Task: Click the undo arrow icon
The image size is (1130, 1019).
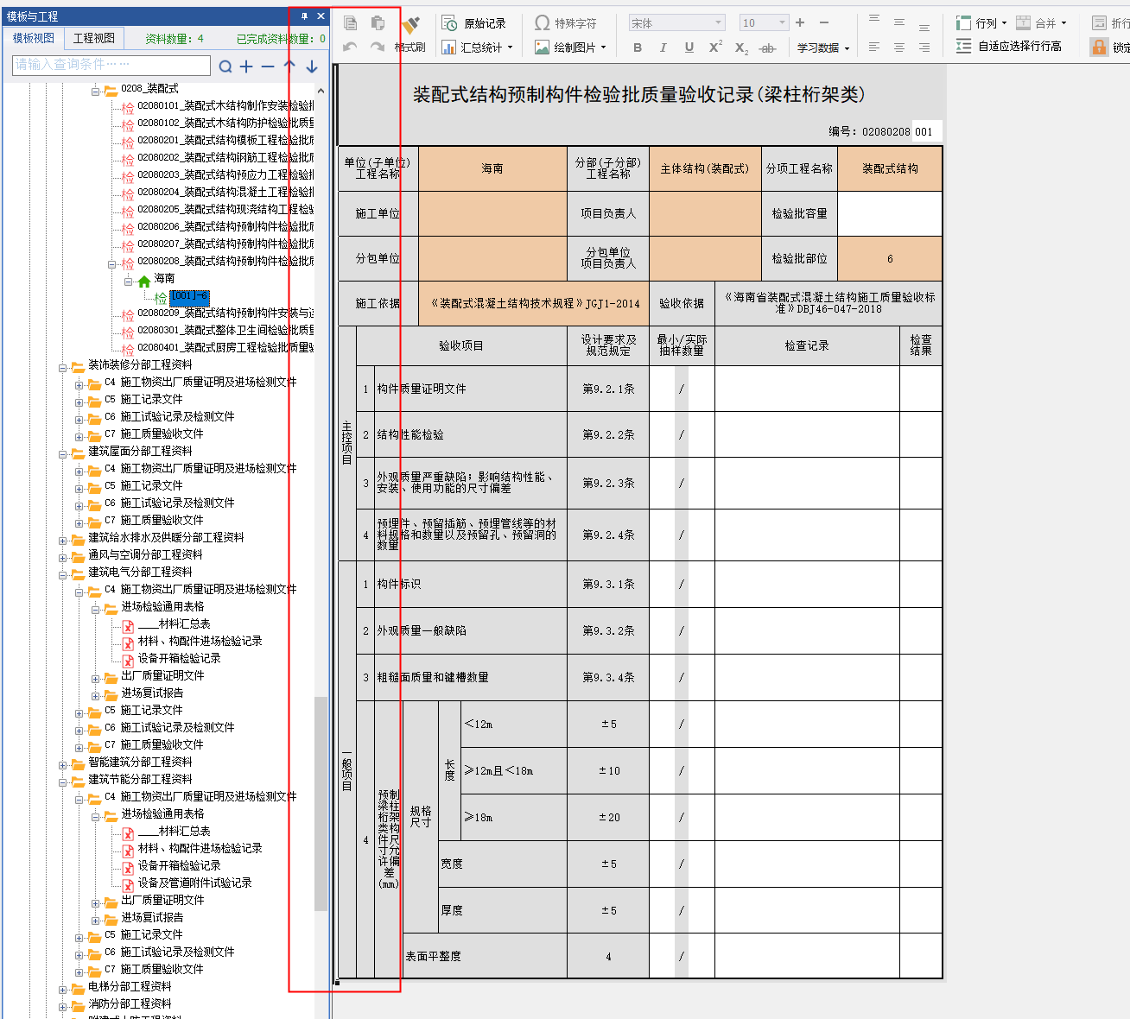Action: tap(350, 47)
